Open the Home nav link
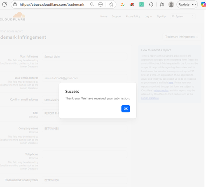The height and width of the screenshot is (187, 206). click(x=104, y=16)
